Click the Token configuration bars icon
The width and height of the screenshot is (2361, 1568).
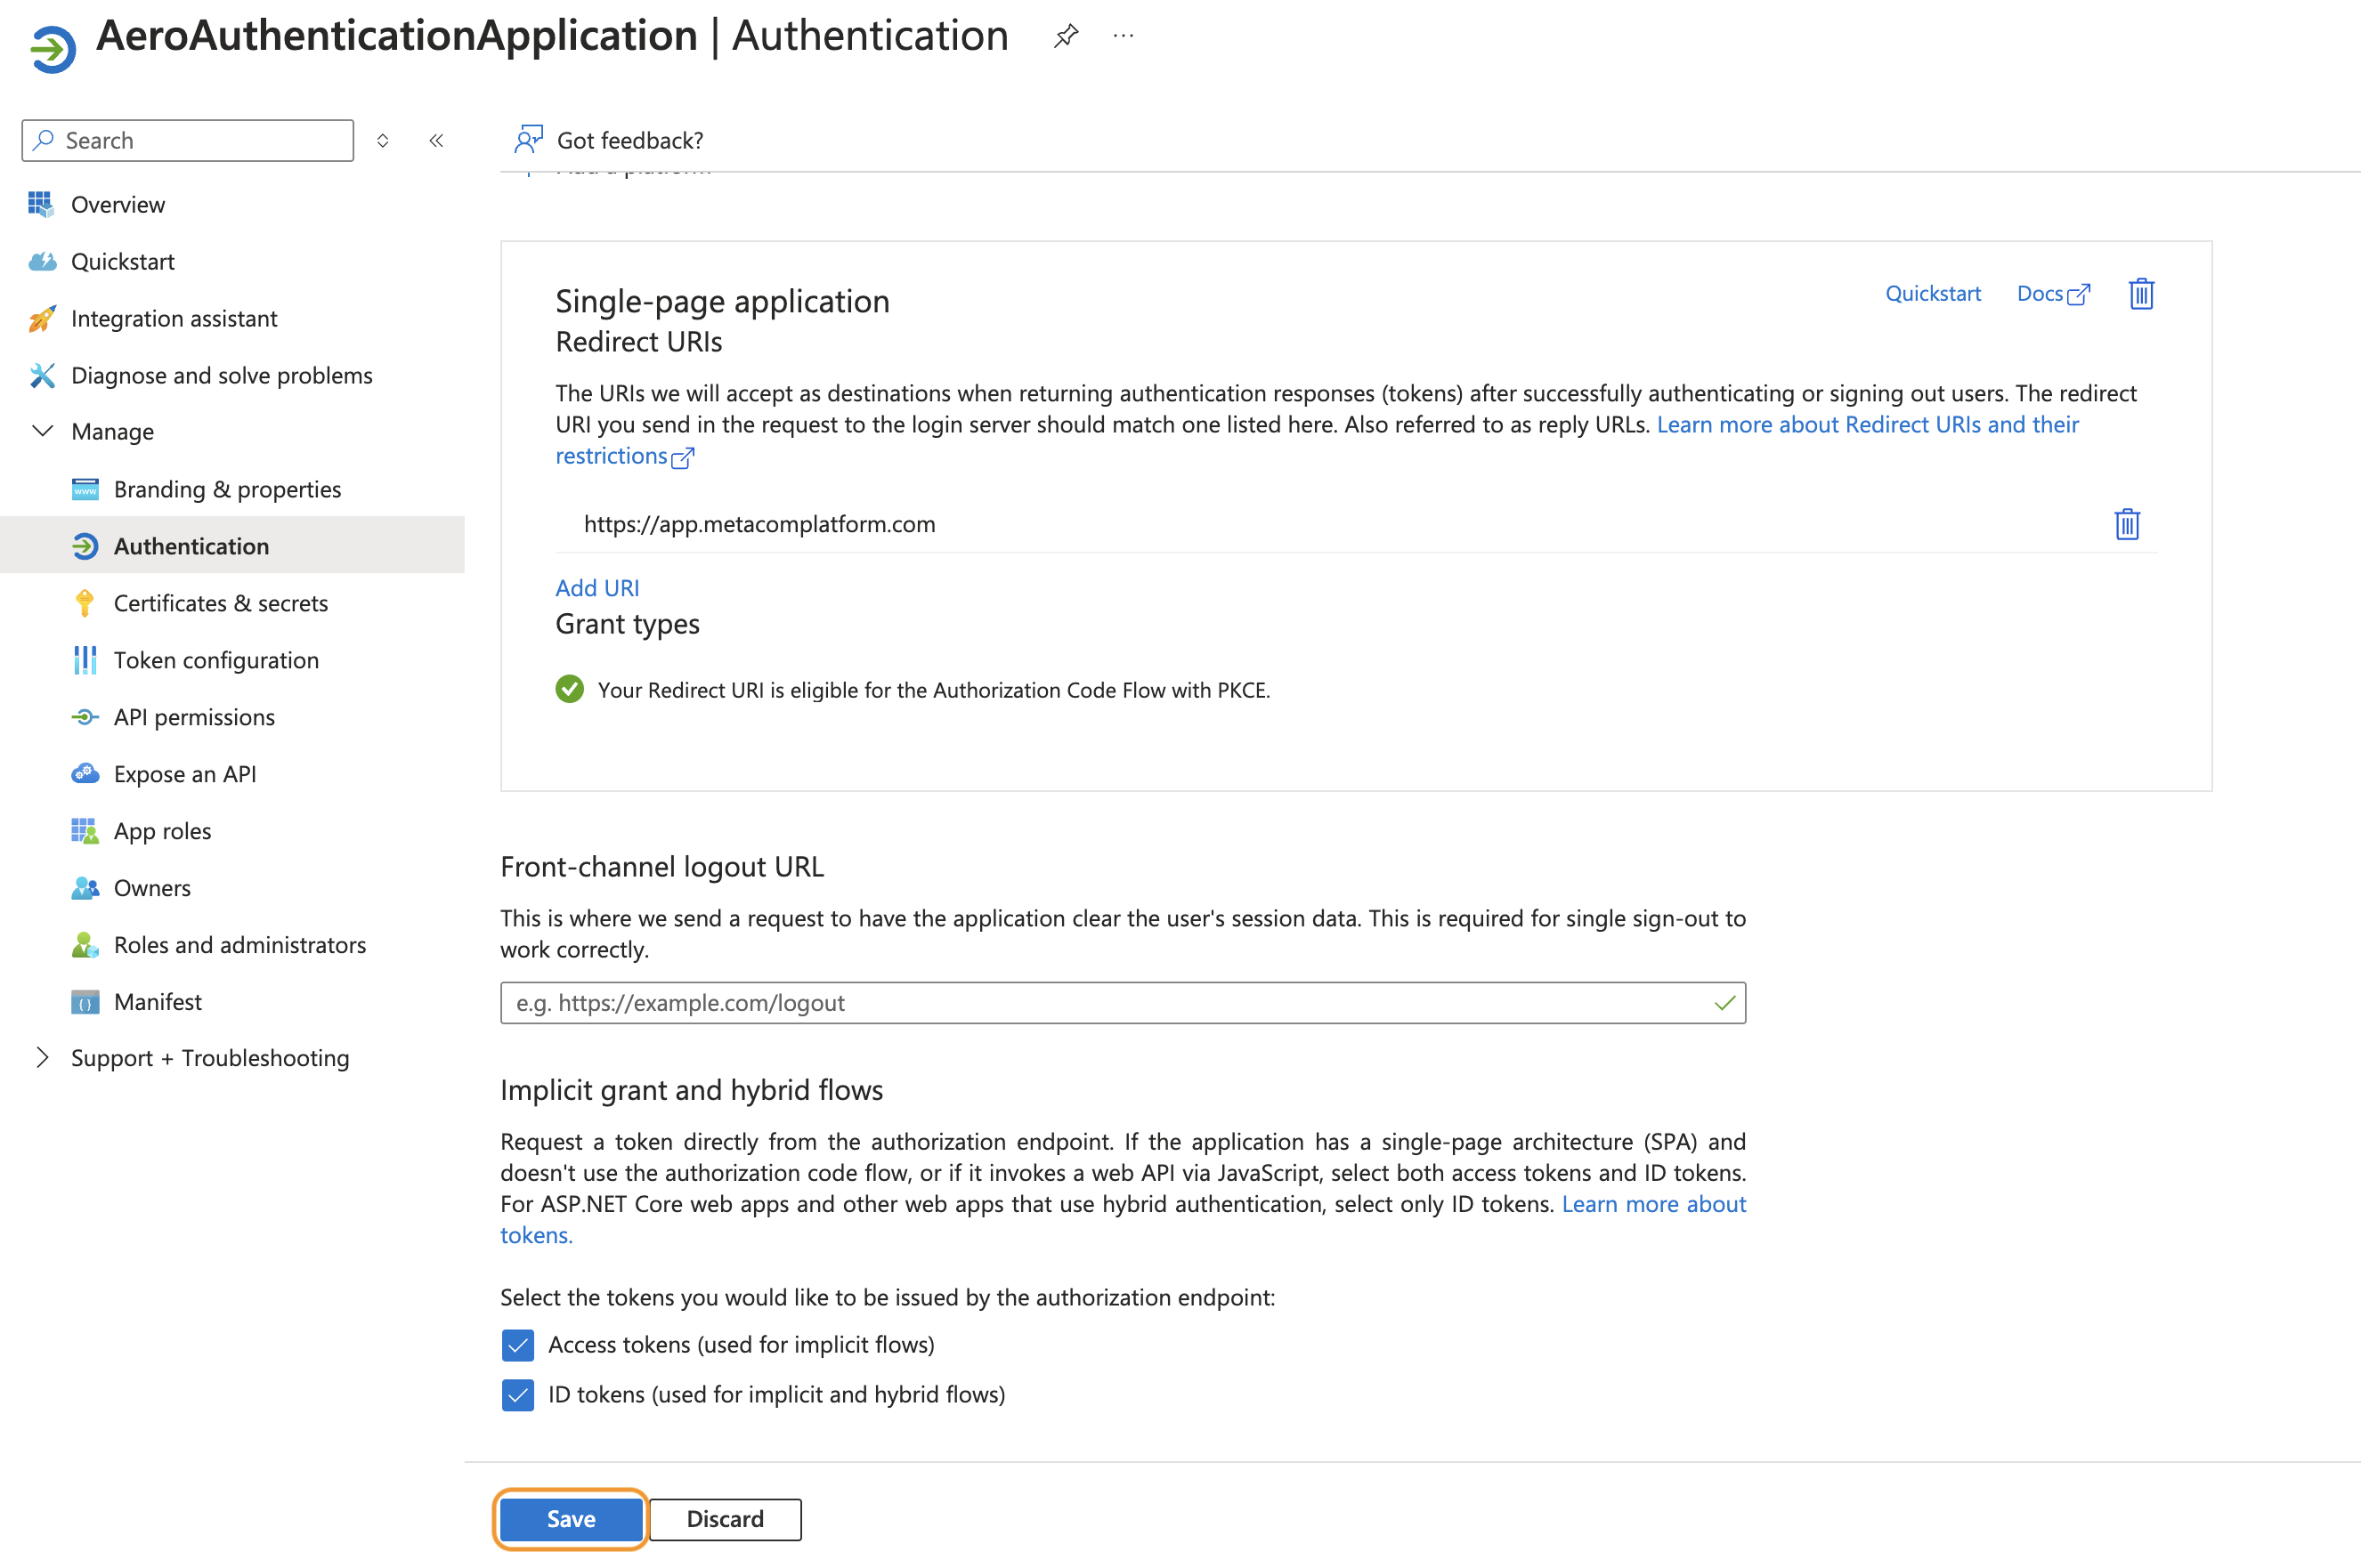[x=85, y=660]
